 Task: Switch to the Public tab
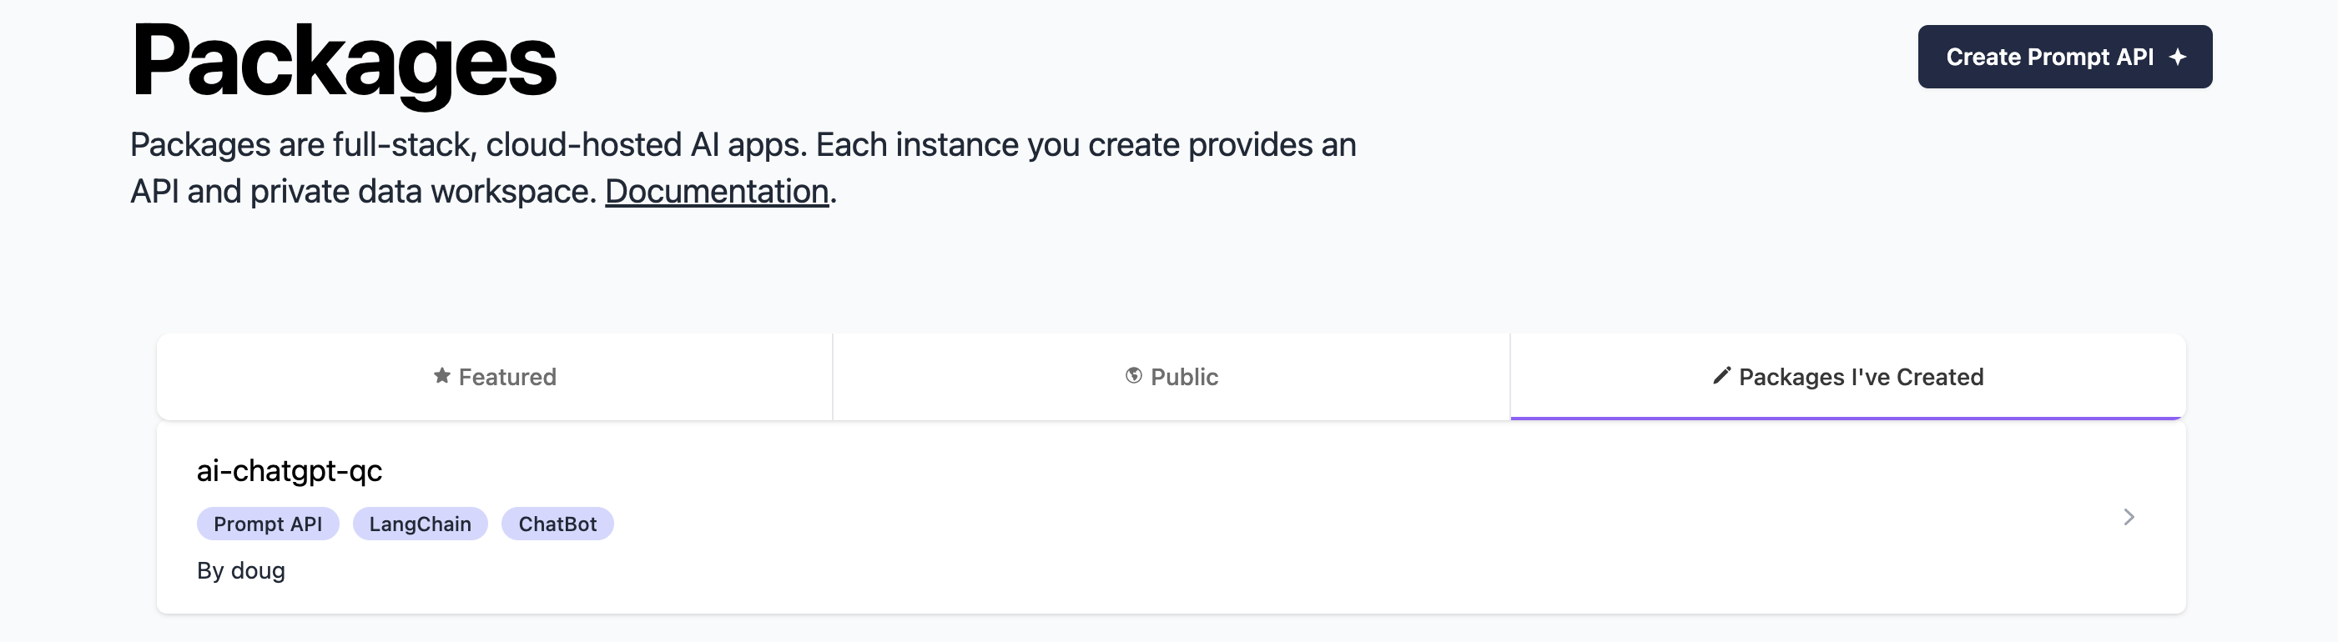coord(1171,376)
